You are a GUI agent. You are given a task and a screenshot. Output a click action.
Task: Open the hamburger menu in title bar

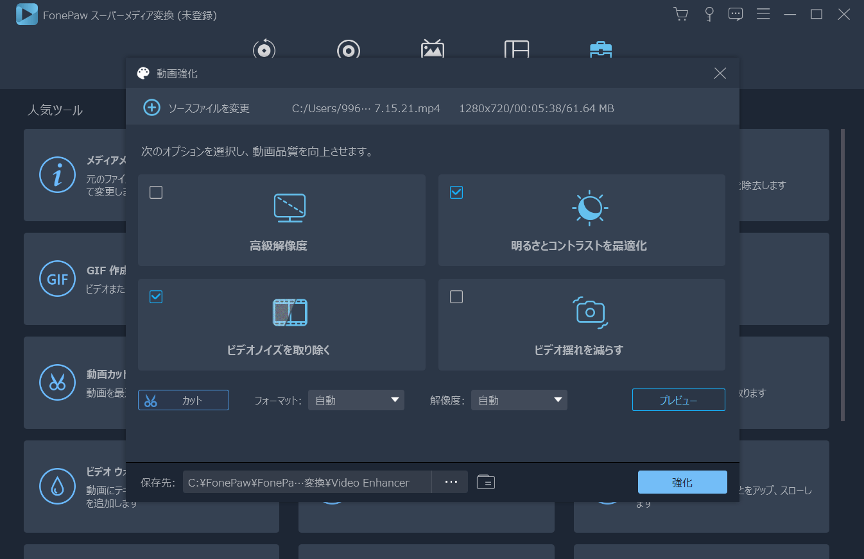point(763,14)
